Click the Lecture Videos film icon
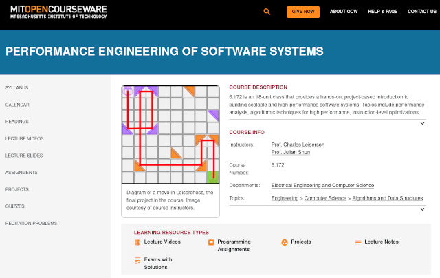The image size is (440, 278). point(137,242)
